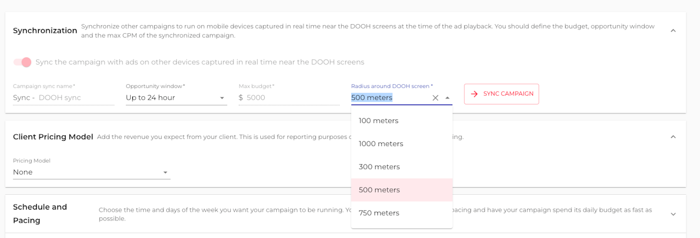Viewport: 700px width, 238px height.
Task: Click the Client Pricing Model heading
Action: tap(53, 137)
